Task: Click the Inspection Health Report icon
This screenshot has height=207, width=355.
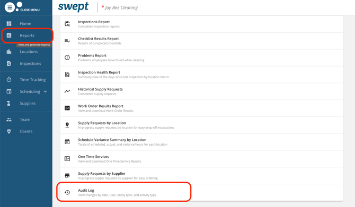Action: pos(67,74)
